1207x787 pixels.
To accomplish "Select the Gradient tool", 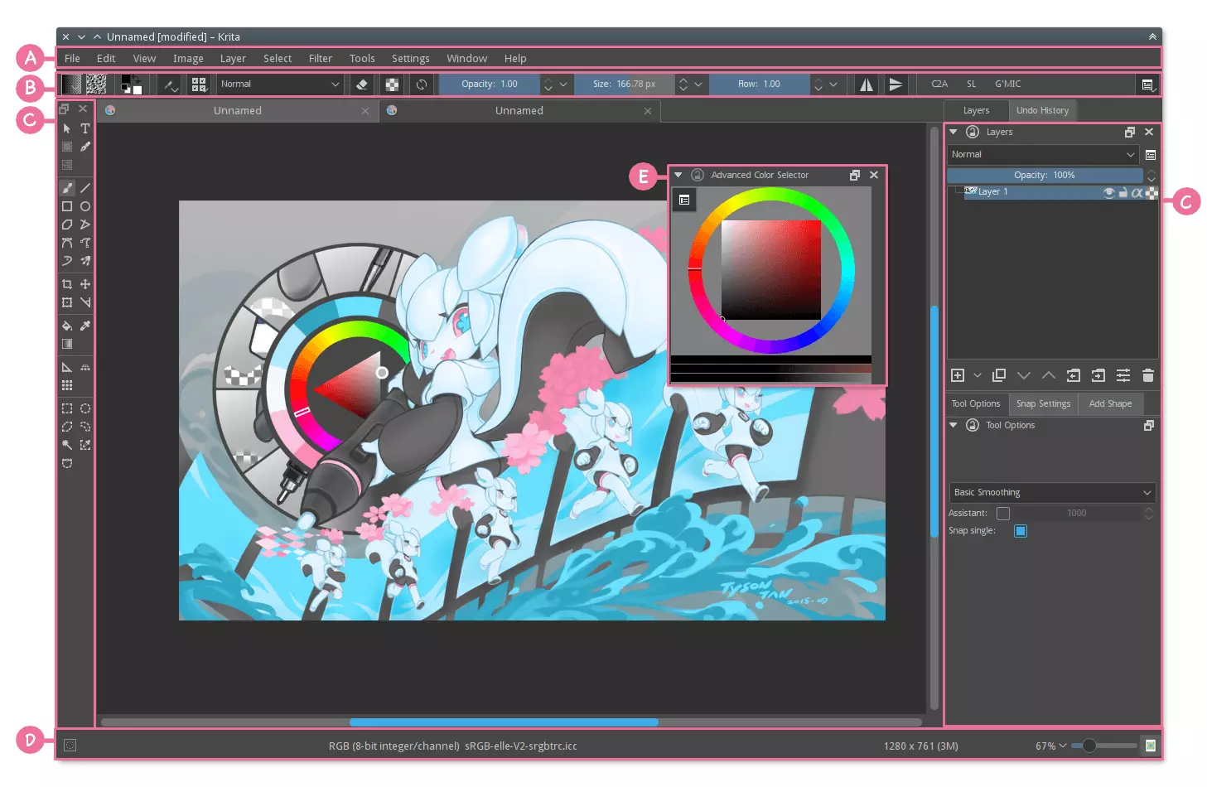I will pos(67,344).
